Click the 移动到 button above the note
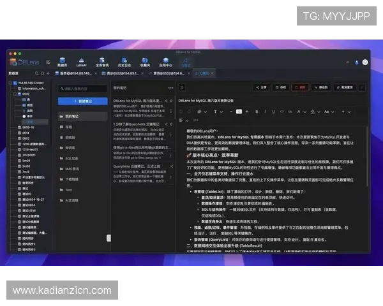 [x=321, y=87]
